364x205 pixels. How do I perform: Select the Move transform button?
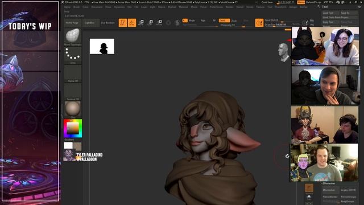[x=141, y=23]
